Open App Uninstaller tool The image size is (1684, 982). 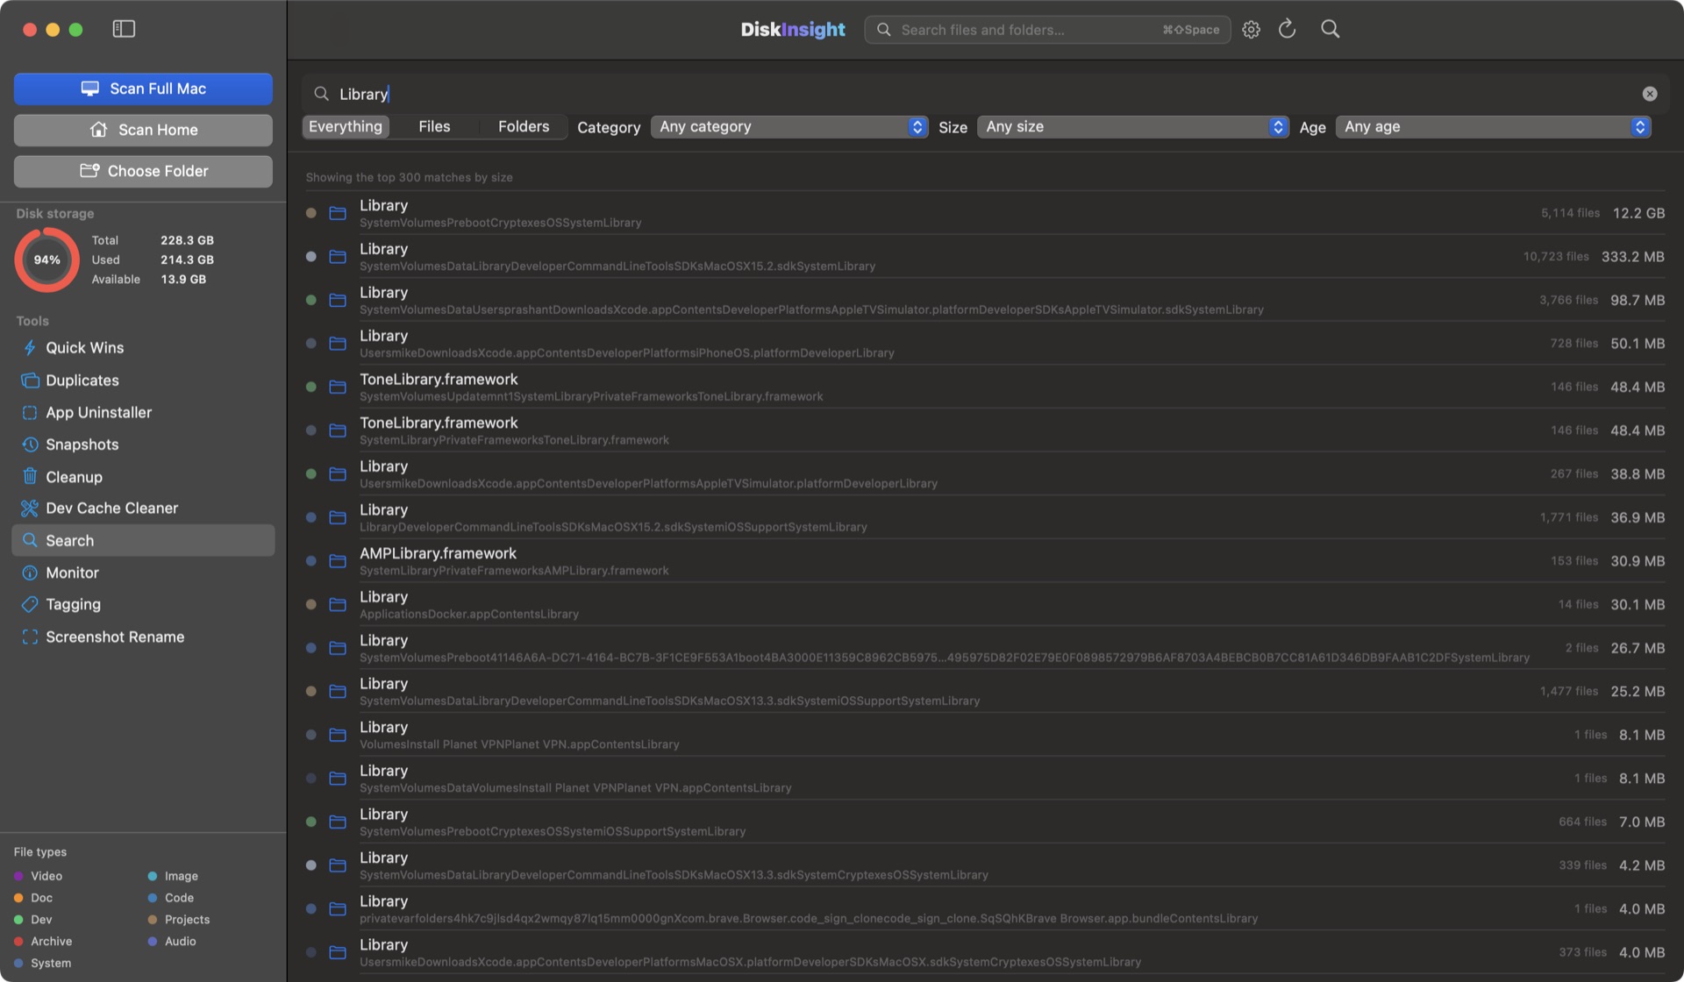pyautogui.click(x=143, y=412)
